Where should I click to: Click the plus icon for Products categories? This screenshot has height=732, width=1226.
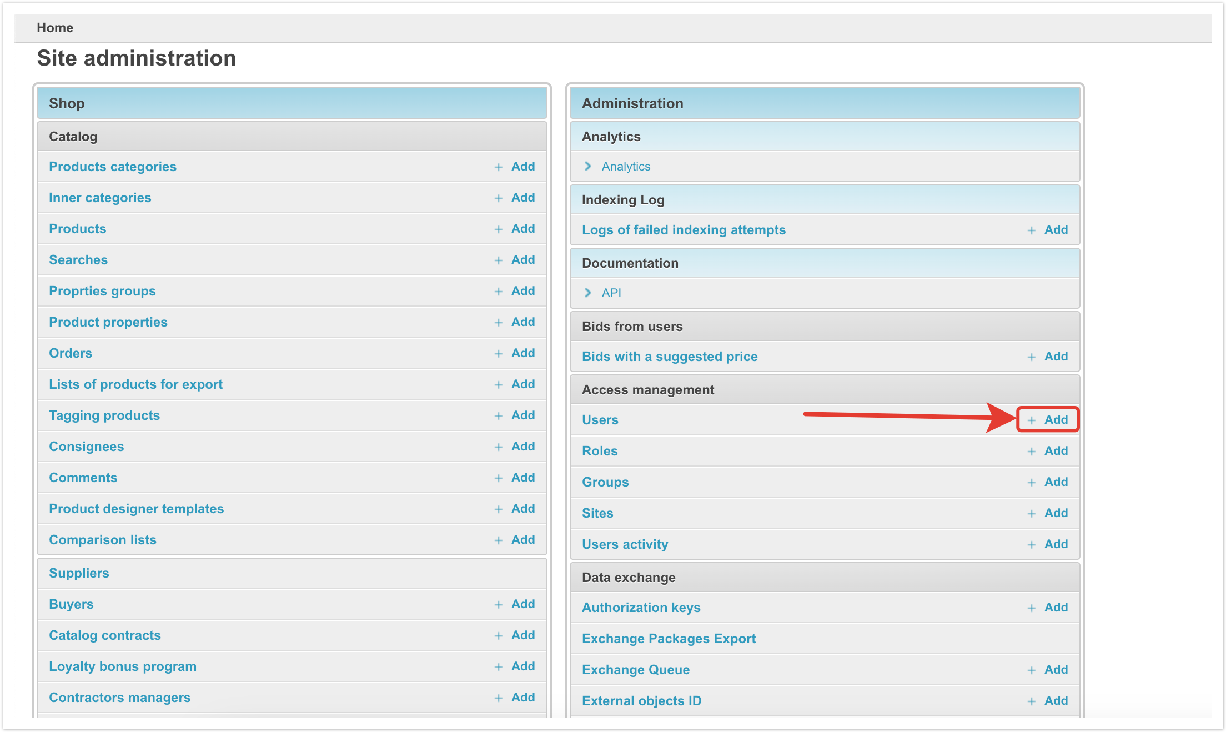click(498, 167)
